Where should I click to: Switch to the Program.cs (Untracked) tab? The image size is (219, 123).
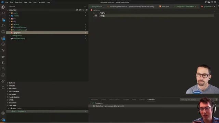click(x=185, y=6)
